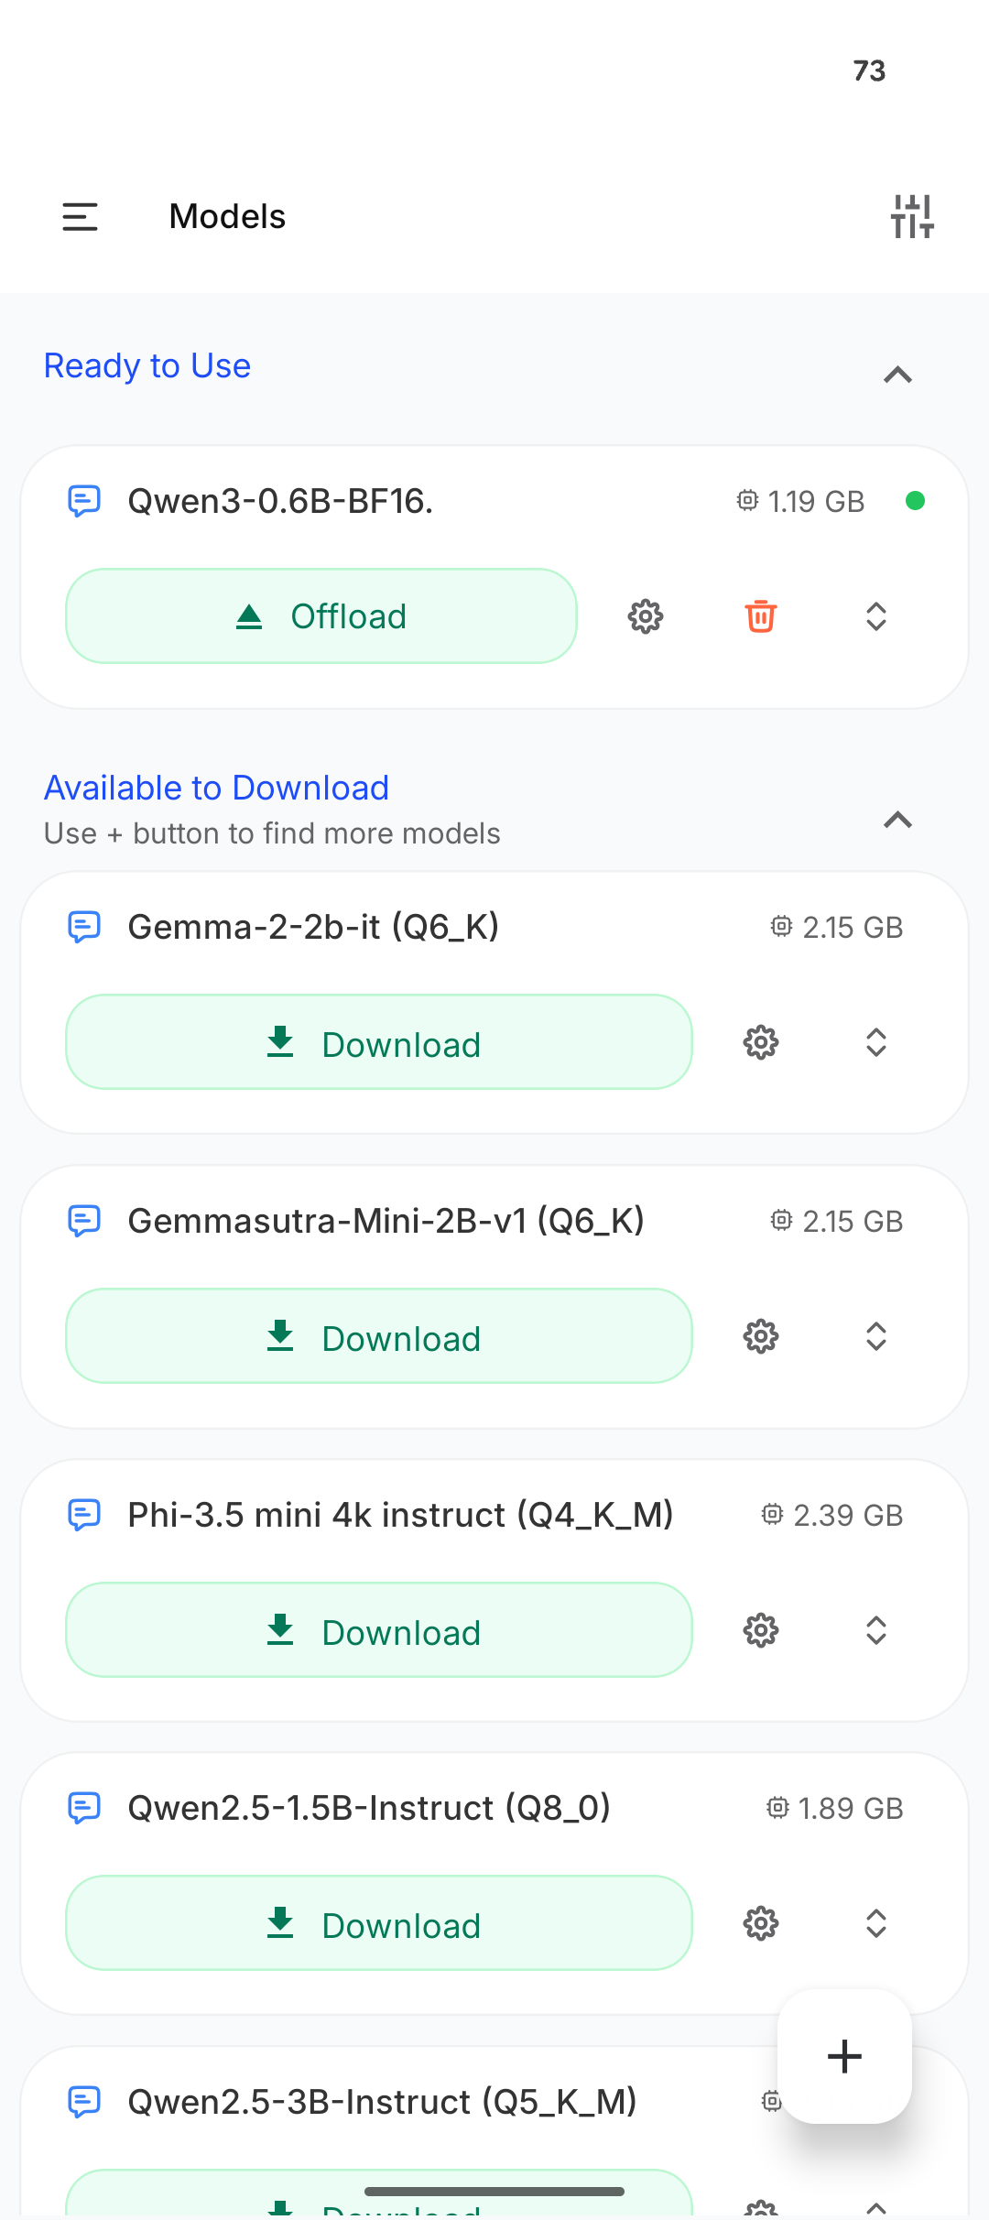Download the Gemmasutra-Mini-2B-v1 model
This screenshot has height=2220, width=989.
[378, 1336]
